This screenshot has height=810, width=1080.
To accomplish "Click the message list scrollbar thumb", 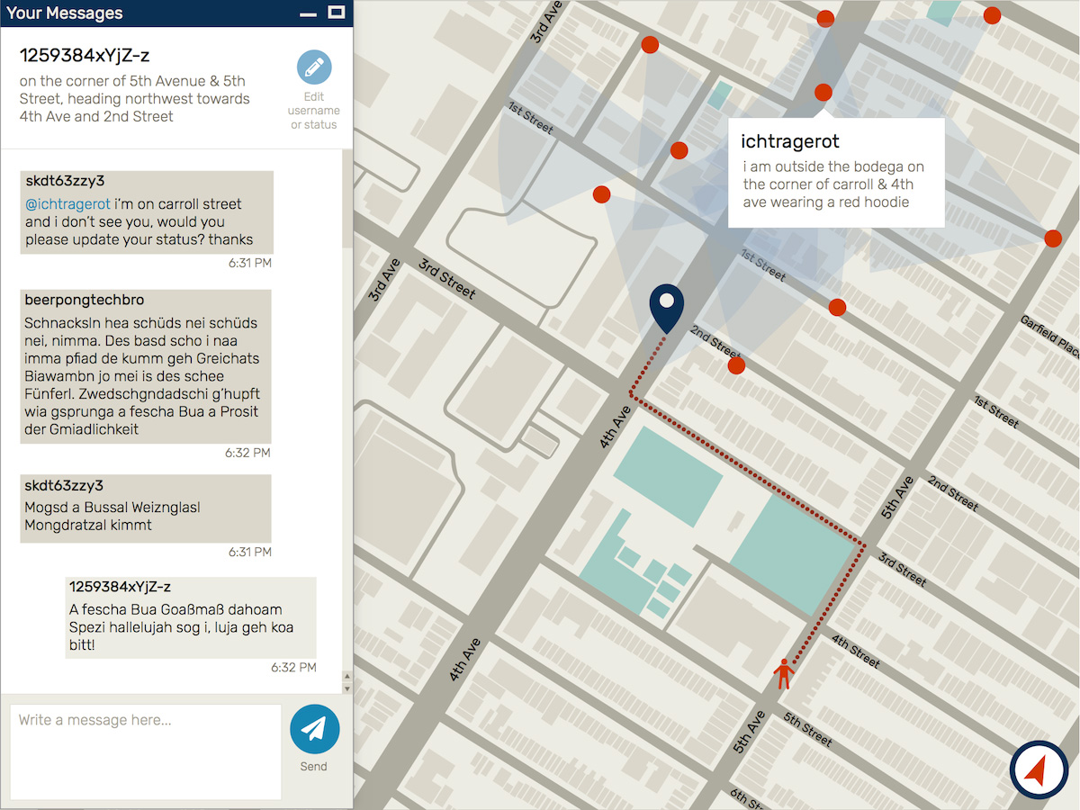I will click(x=347, y=198).
